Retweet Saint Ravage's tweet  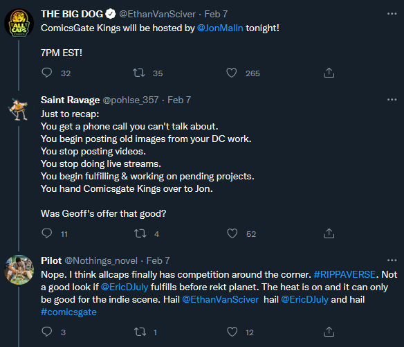(x=140, y=233)
